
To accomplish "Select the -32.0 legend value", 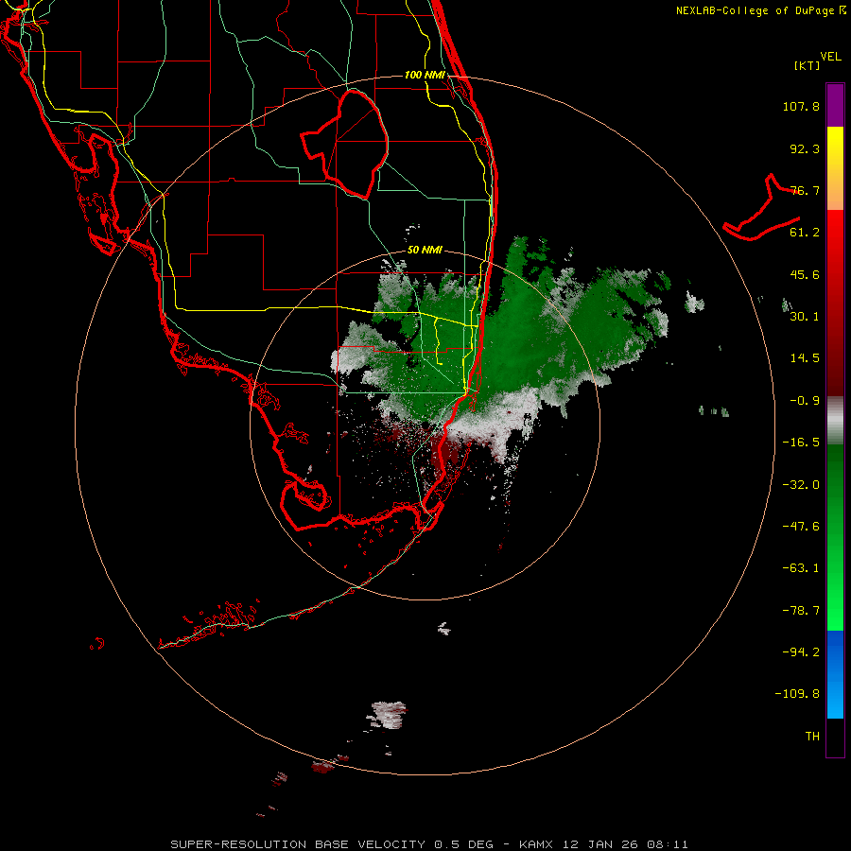I will [x=801, y=485].
